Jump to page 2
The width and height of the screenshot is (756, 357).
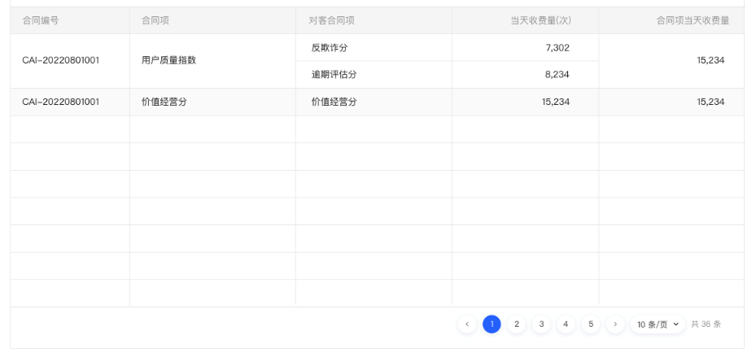click(516, 324)
